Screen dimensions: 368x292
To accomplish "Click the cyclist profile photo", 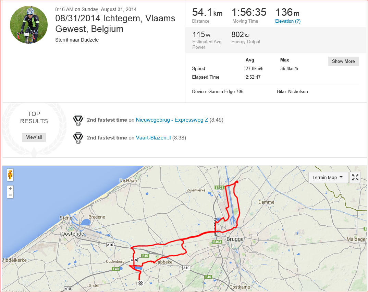I will tap(29, 25).
